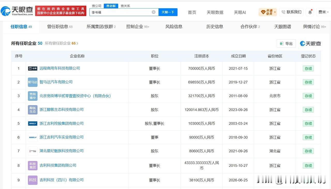Open the 所属集团/族群 tab

pyautogui.click(x=101, y=27)
